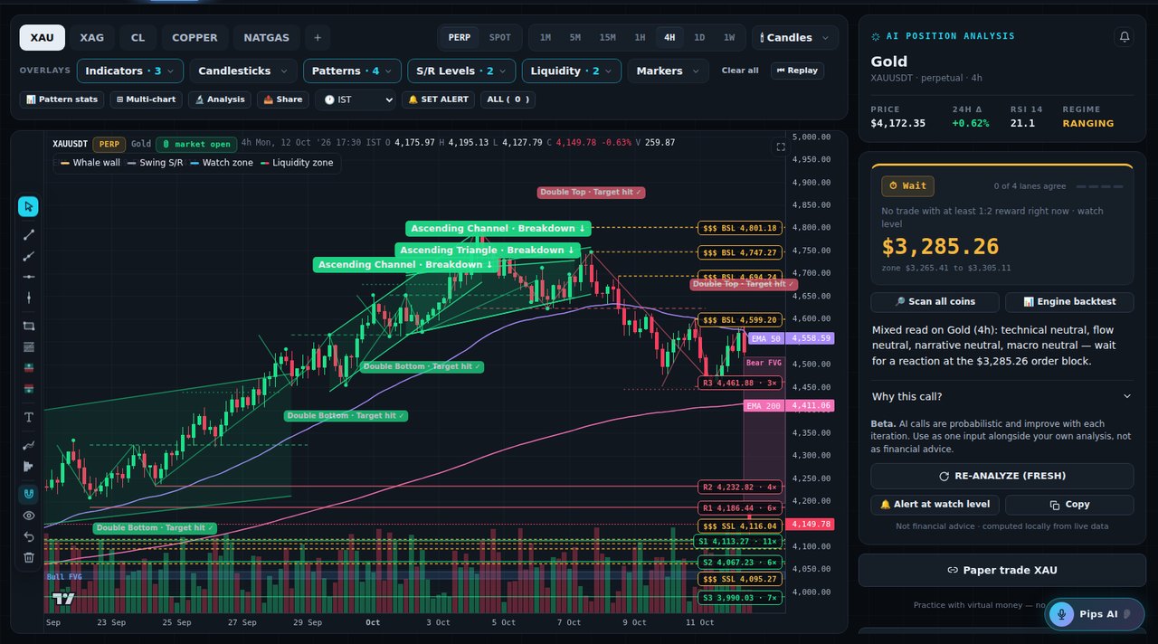Click SET ALERT button
This screenshot has width=1158, height=644.
coord(438,99)
